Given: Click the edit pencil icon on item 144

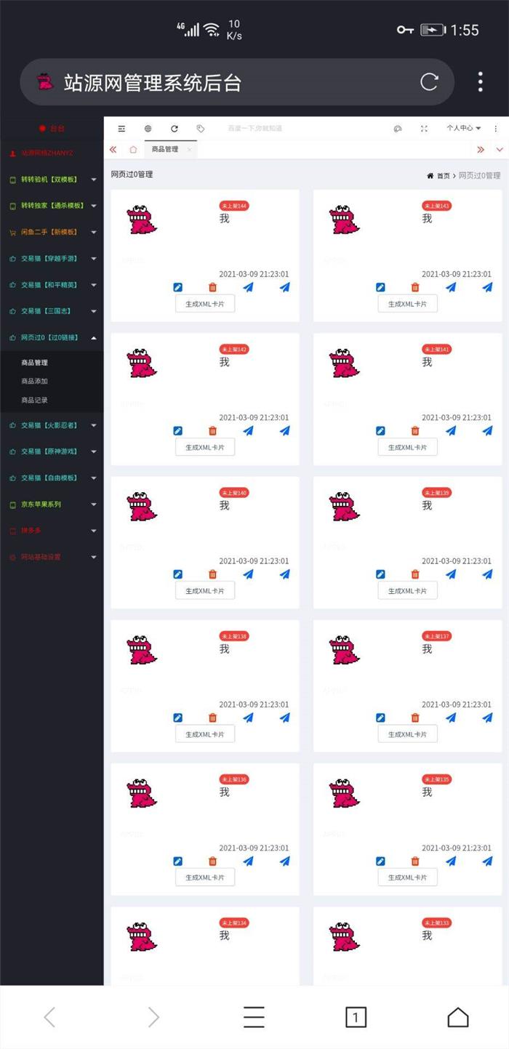Looking at the screenshot, I should pyautogui.click(x=178, y=287).
